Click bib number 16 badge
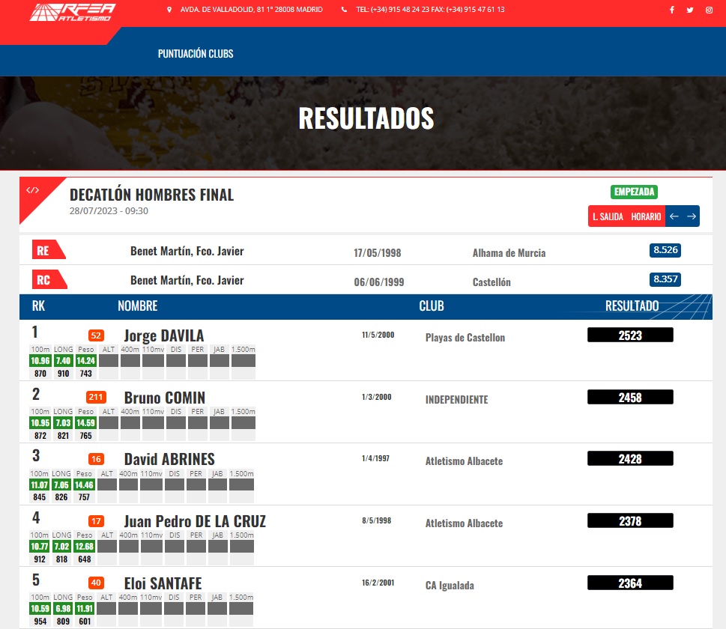The image size is (726, 629). click(x=96, y=459)
